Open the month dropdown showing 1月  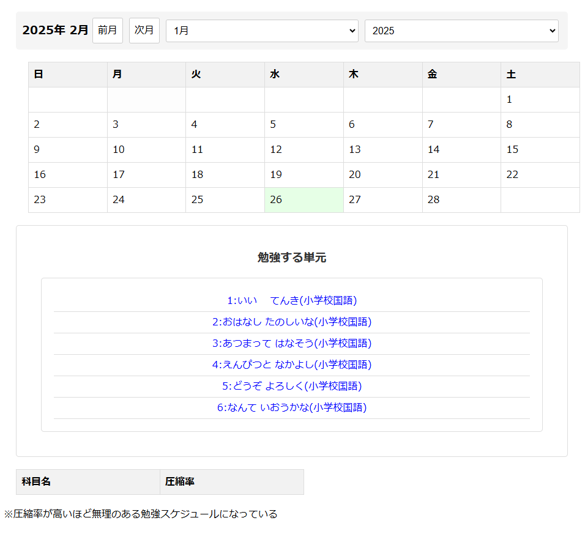tap(262, 31)
